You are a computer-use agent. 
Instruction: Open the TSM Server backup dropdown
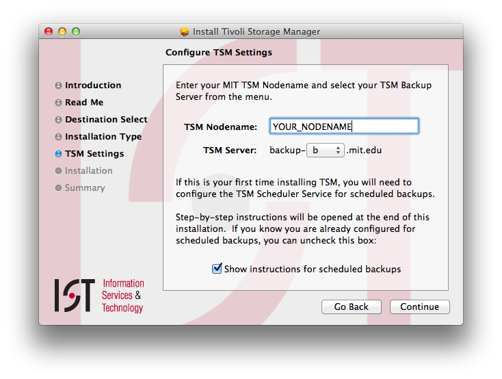[x=326, y=151]
